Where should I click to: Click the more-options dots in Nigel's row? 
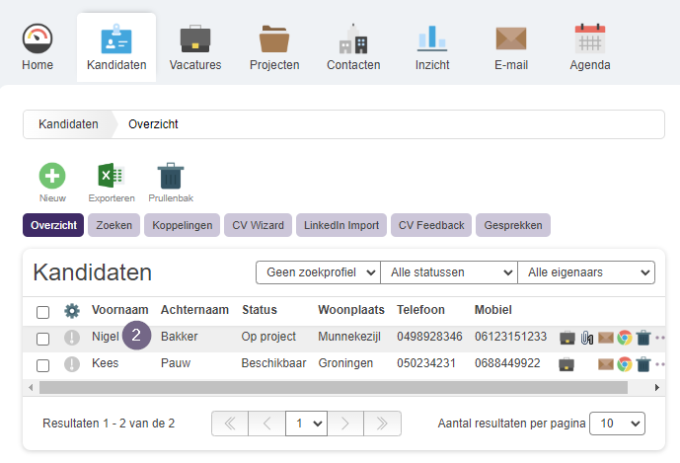(660, 338)
